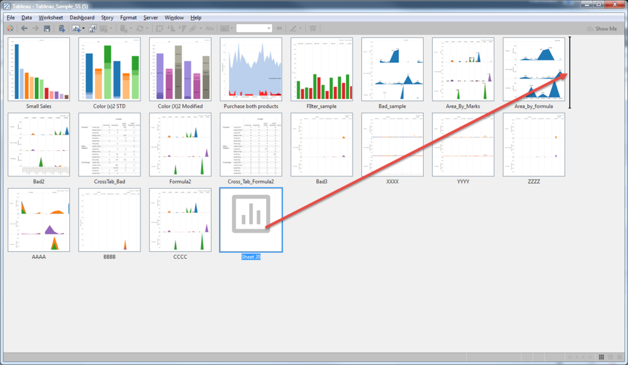Image resolution: width=628 pixels, height=365 pixels.
Task: Click the Duplicate Sheet toolbar icon
Action: [93, 28]
